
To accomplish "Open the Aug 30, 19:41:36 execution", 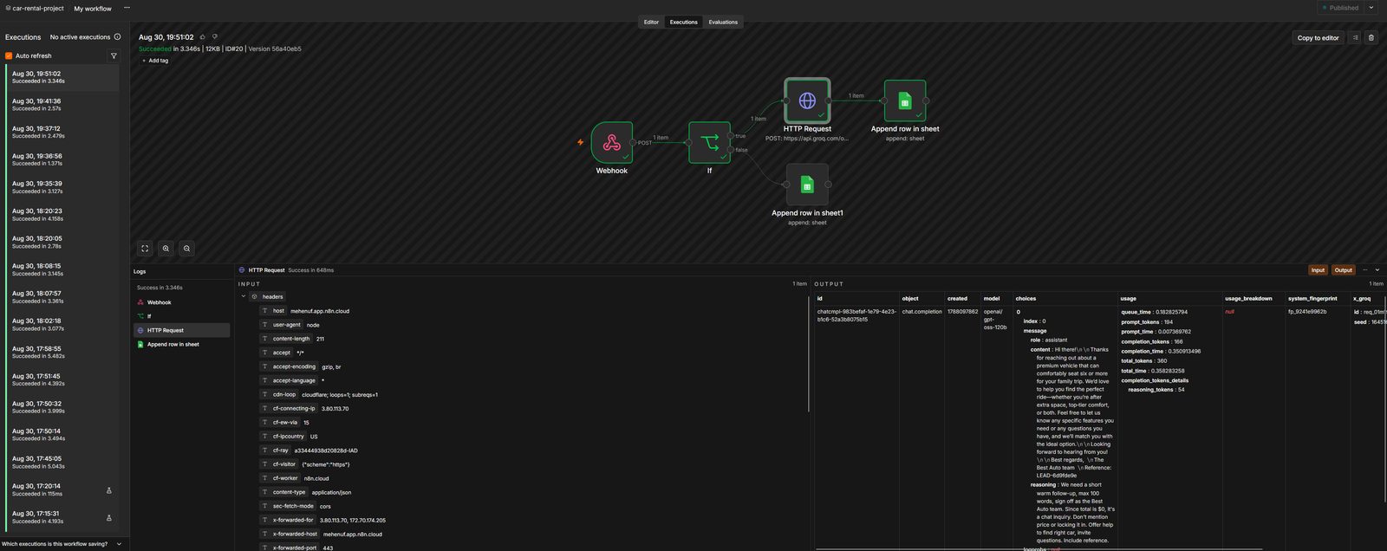I will pyautogui.click(x=62, y=105).
